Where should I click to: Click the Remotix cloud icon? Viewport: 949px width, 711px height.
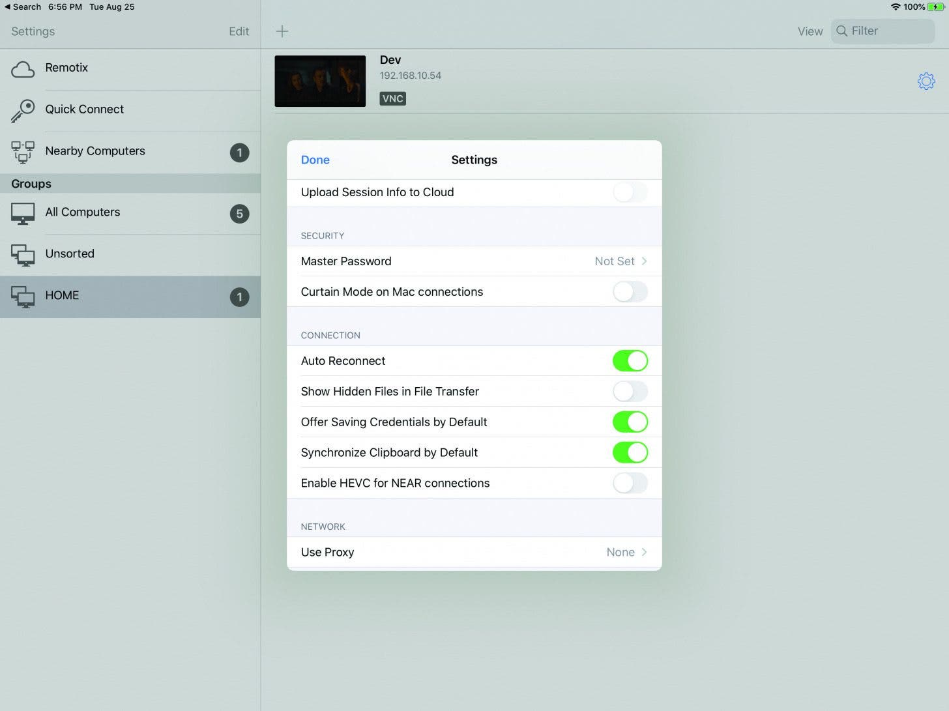click(23, 69)
